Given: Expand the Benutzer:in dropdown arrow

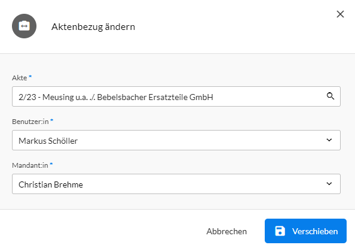Looking at the screenshot, I should (x=329, y=140).
